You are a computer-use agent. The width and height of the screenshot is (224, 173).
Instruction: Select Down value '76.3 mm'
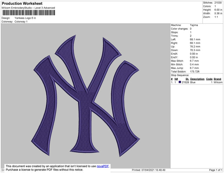(x=195, y=50)
